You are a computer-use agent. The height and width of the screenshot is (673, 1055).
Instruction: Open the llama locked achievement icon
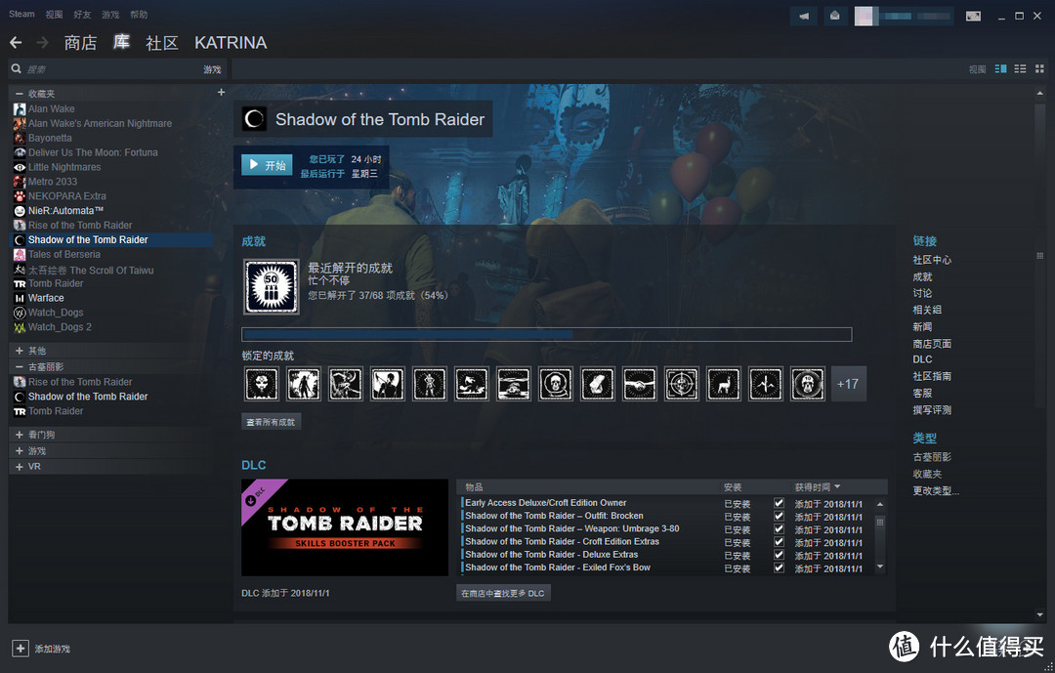(x=723, y=384)
